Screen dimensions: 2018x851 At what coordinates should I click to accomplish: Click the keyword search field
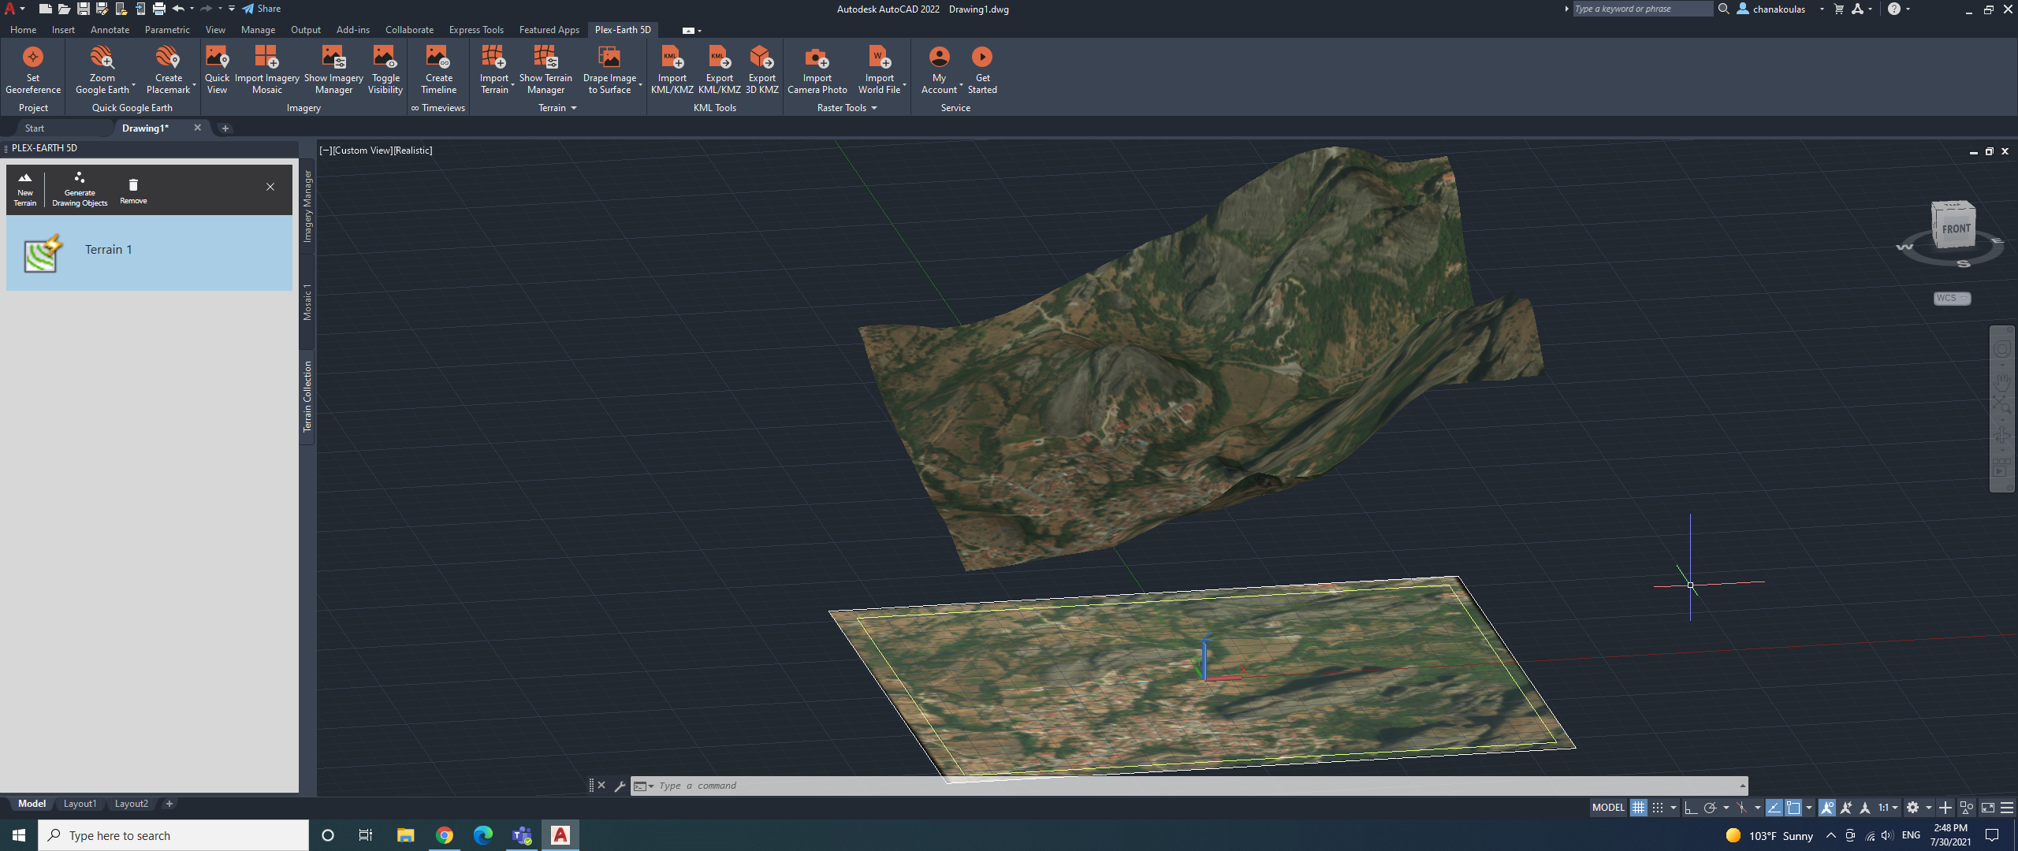click(x=1643, y=9)
